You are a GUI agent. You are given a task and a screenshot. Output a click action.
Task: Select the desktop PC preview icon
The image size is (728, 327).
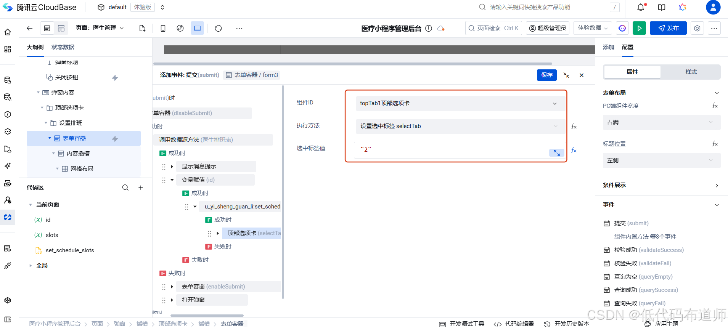point(197,28)
